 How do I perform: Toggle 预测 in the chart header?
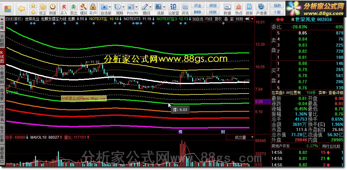(x=239, y=19)
